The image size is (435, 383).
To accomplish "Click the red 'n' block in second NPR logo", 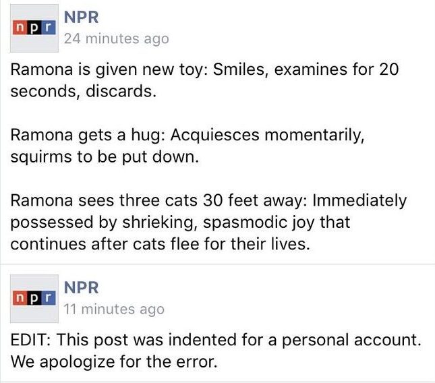I will pos(20,297).
